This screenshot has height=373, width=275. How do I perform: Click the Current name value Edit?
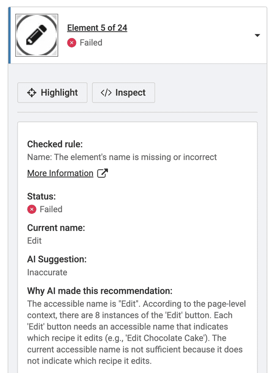coord(34,240)
